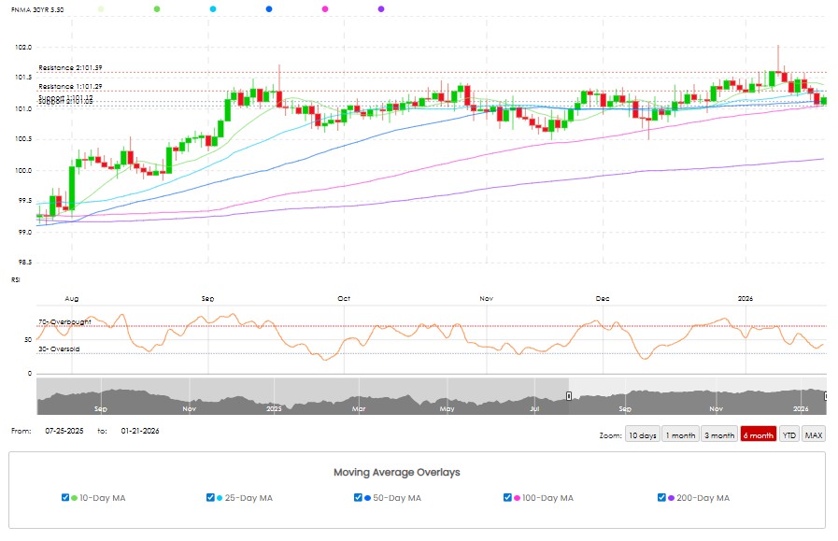This screenshot has width=838, height=541.
Task: Click the left handle of range navigator
Action: [569, 396]
